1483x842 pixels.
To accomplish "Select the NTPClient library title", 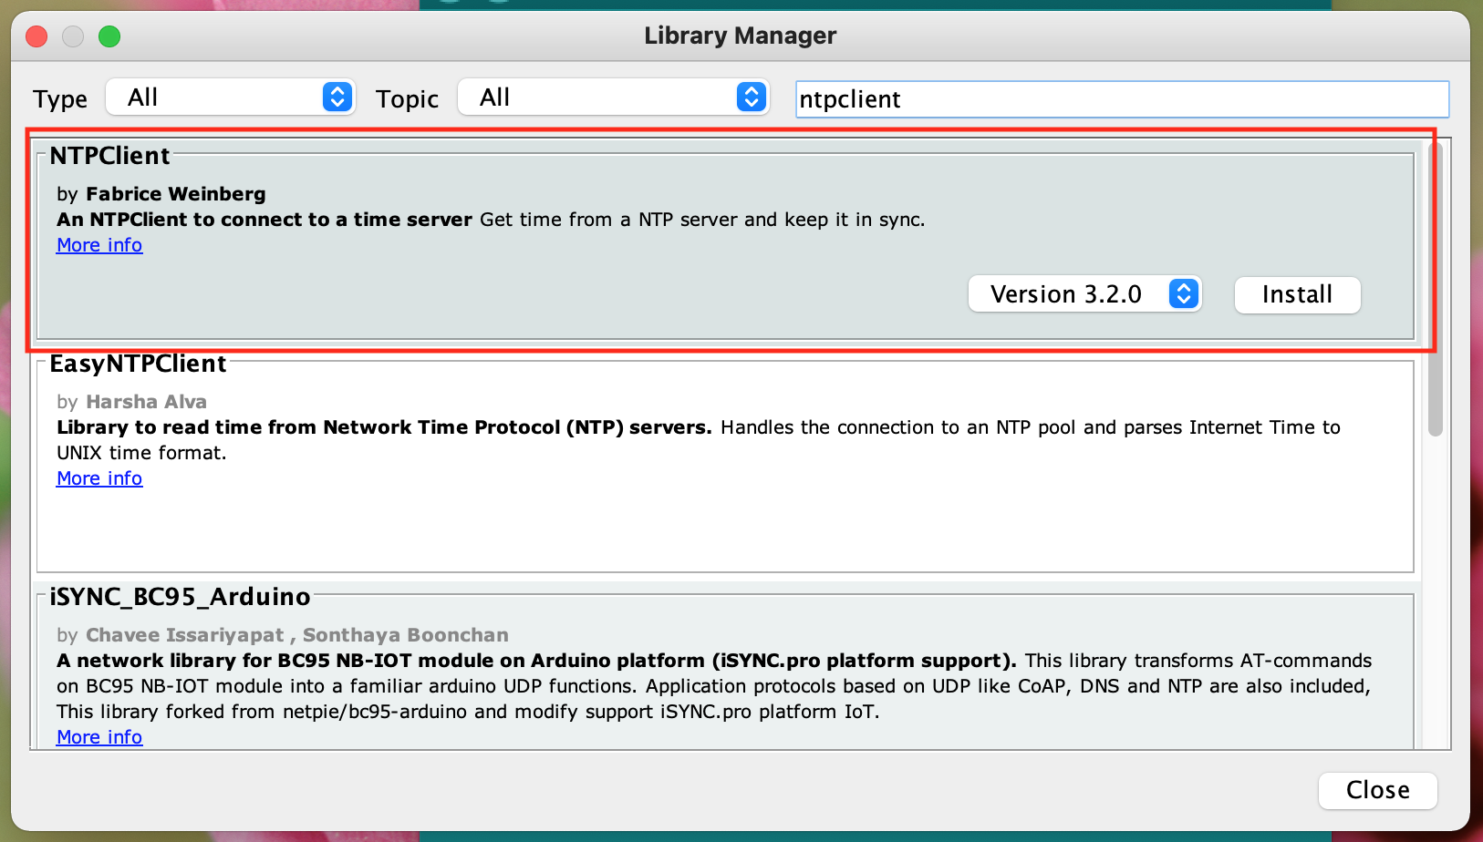I will coord(109,156).
